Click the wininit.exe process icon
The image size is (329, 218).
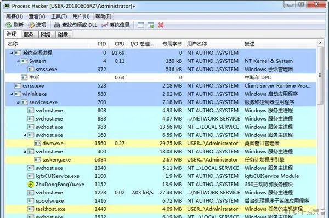(18, 94)
